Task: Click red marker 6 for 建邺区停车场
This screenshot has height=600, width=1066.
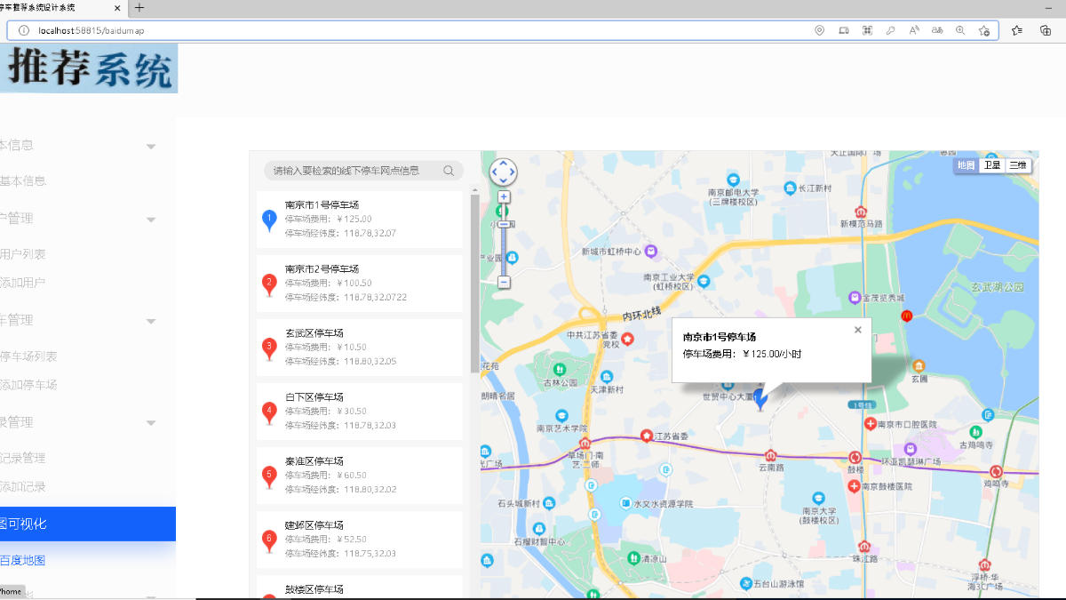Action: (x=270, y=540)
